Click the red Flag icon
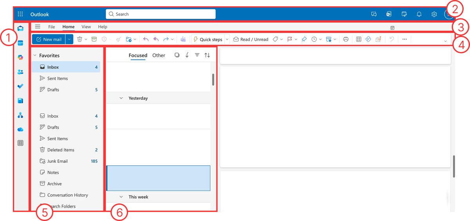 pyautogui.click(x=290, y=39)
